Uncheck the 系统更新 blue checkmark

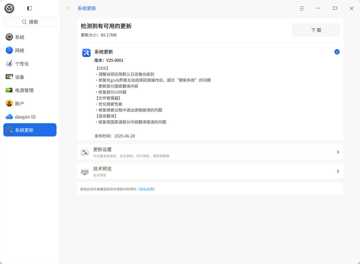337,52
